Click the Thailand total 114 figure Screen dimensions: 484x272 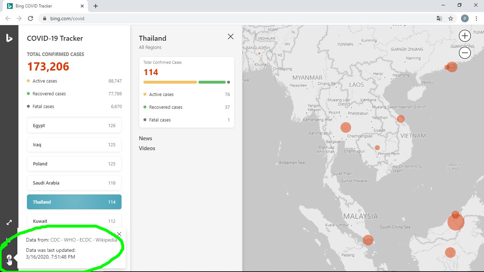tap(151, 72)
